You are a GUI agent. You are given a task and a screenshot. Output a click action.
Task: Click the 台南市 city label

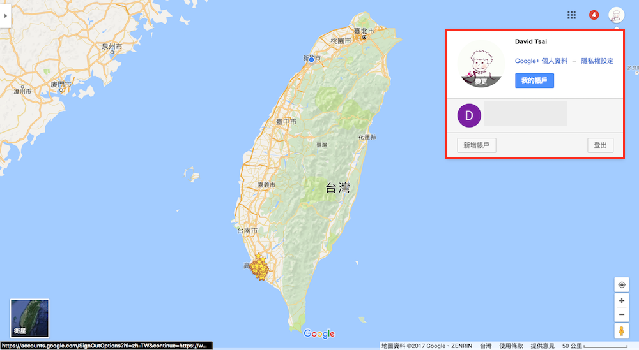click(247, 231)
